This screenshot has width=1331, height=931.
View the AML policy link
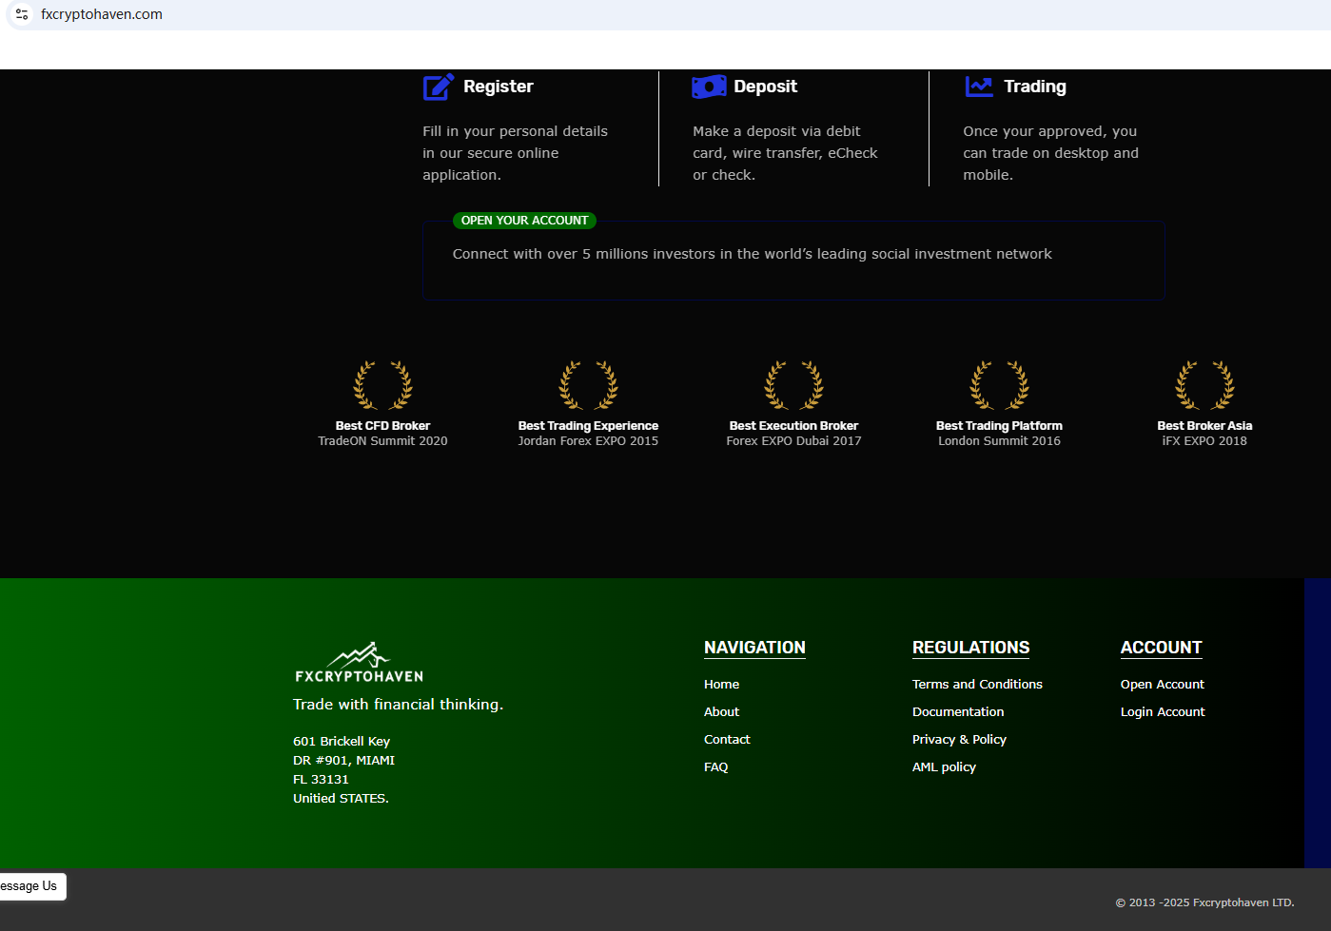click(x=944, y=767)
